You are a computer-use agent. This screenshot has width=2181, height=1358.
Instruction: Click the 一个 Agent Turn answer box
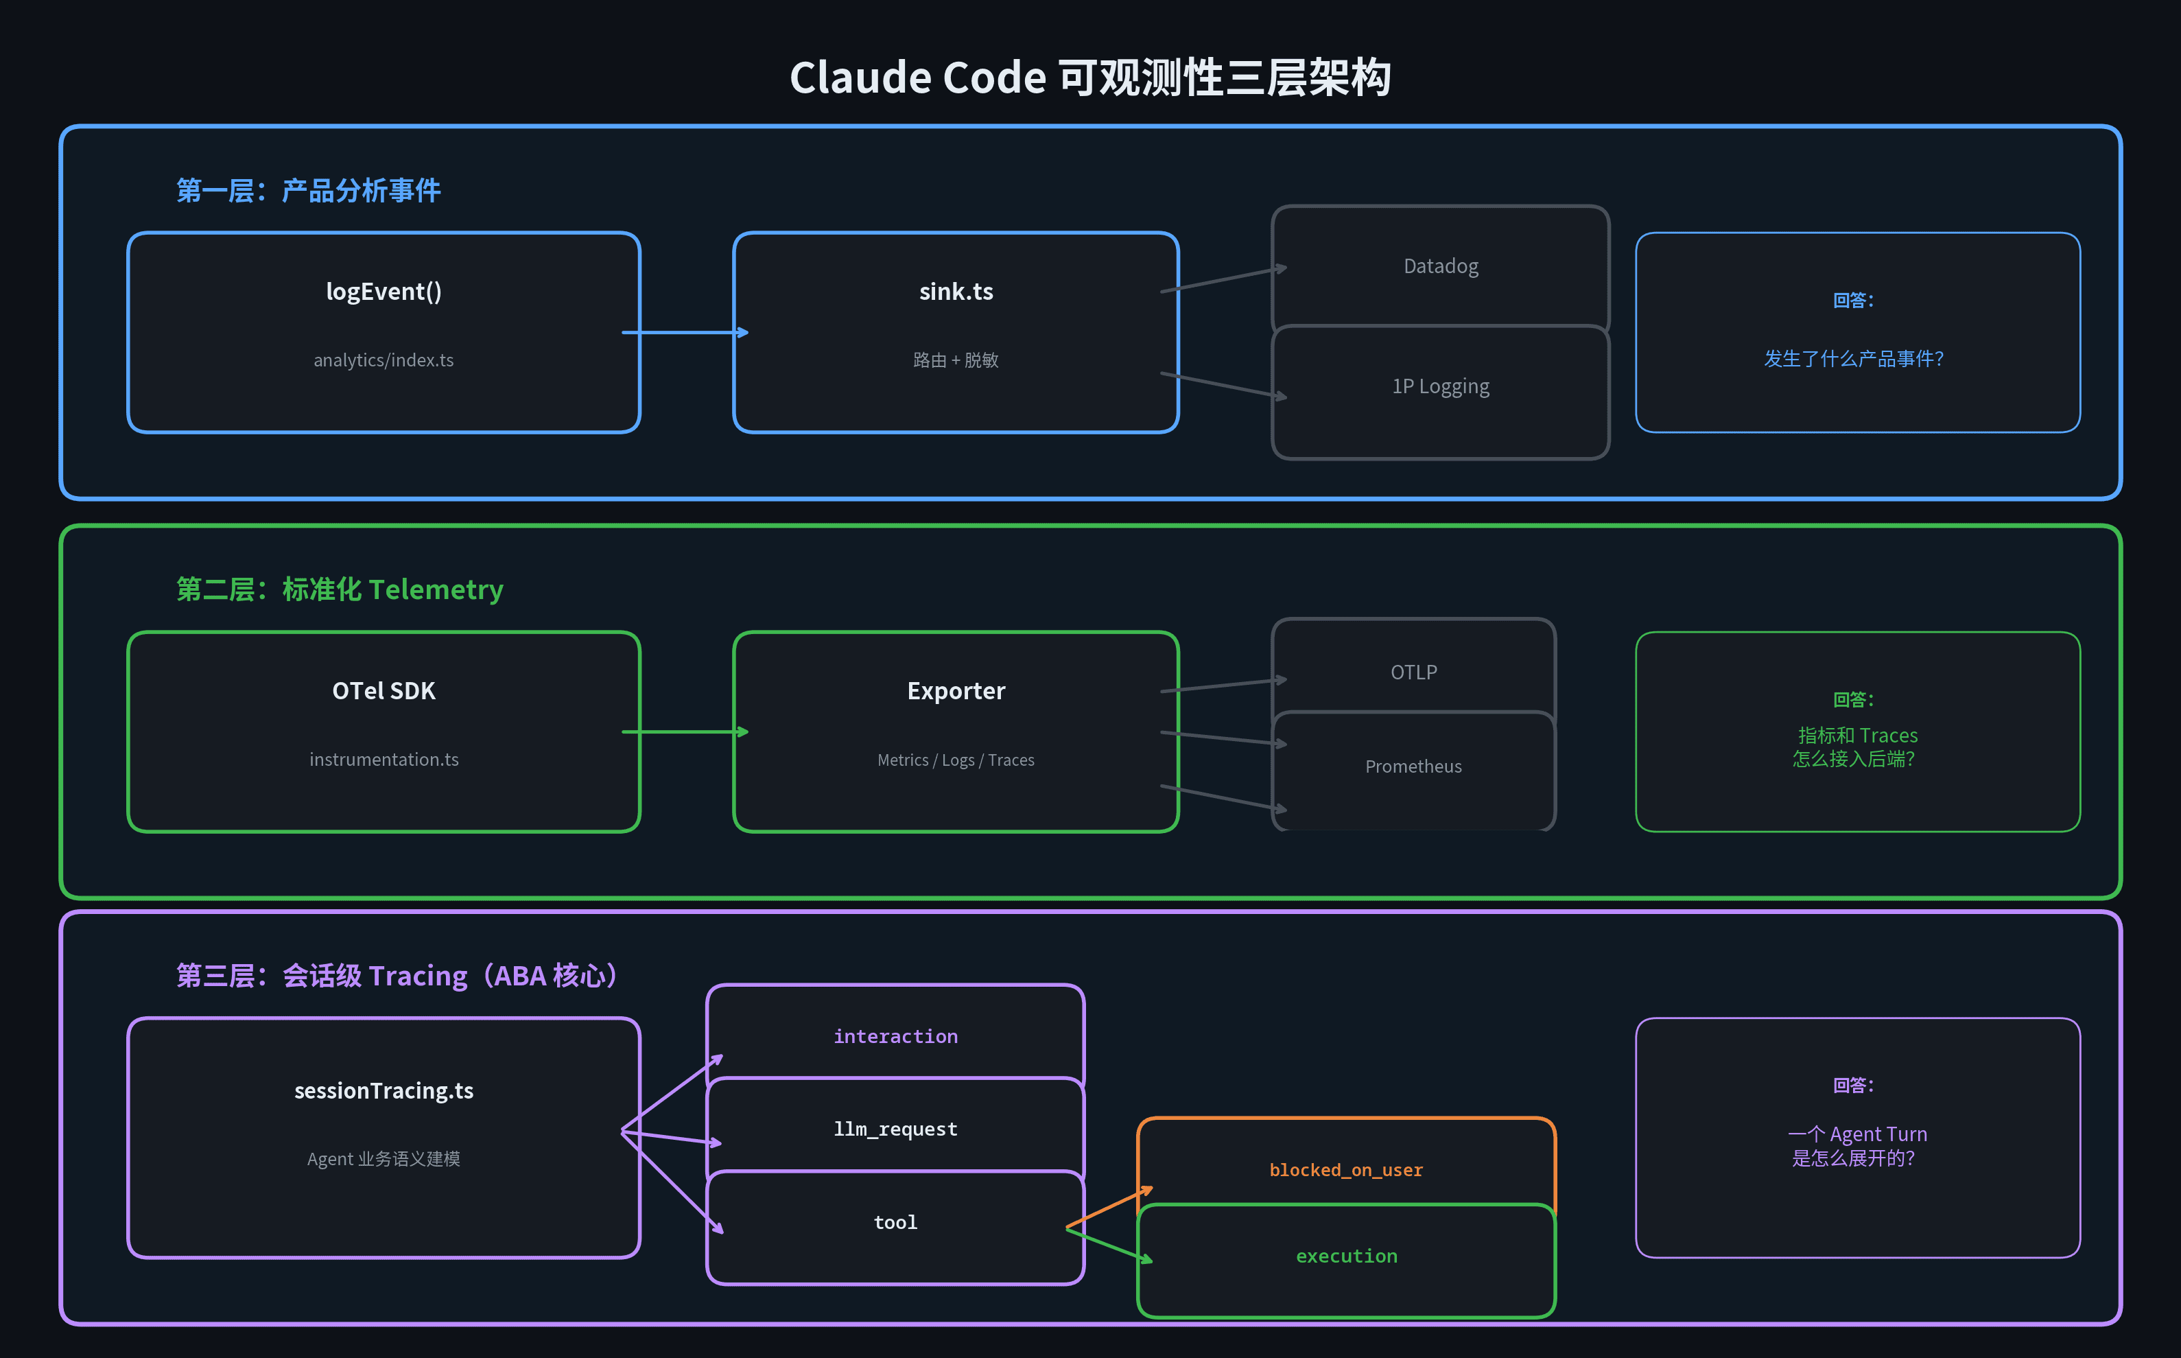1857,1137
